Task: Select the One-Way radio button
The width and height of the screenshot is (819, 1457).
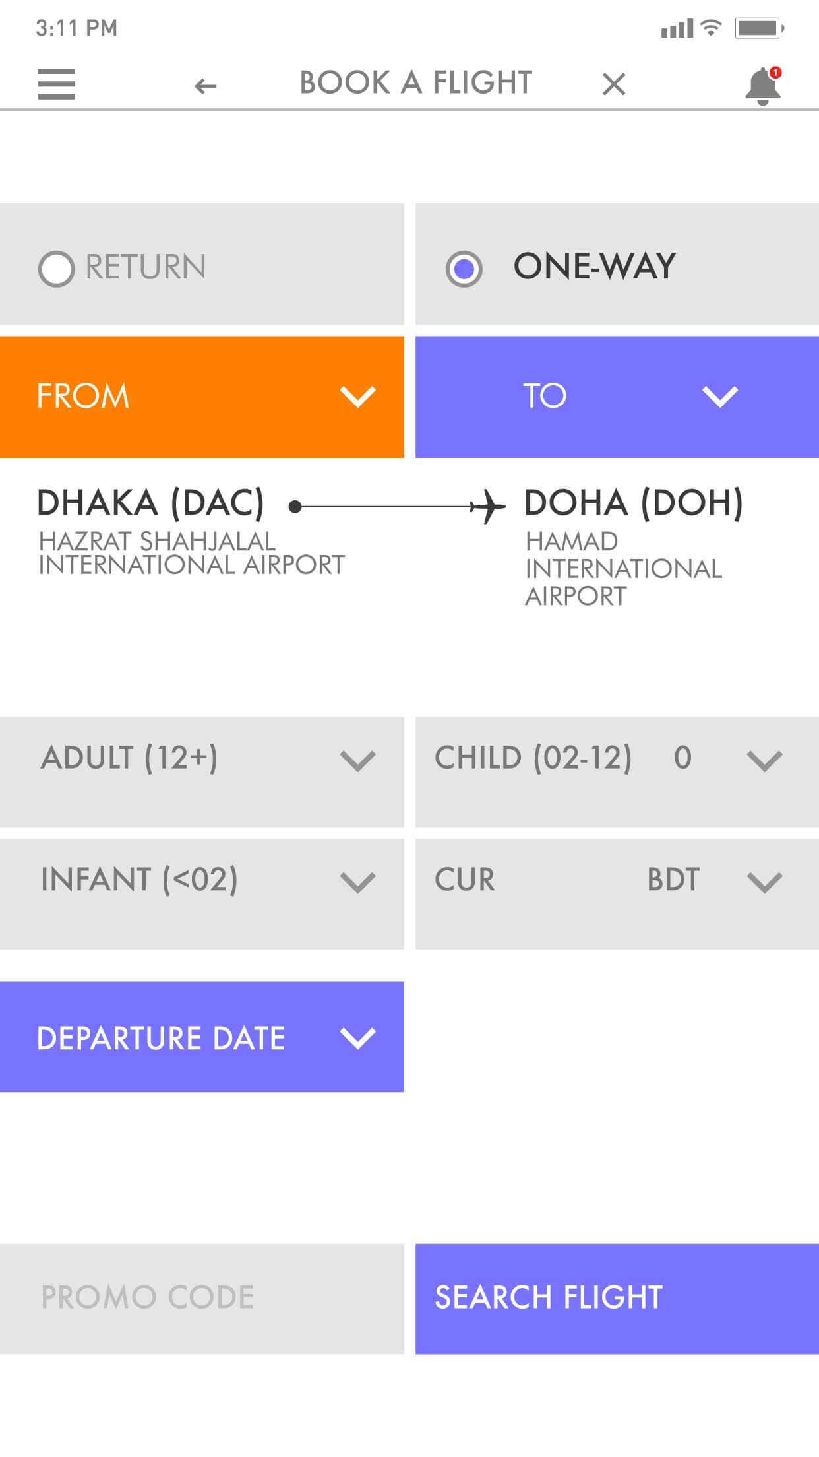Action: [x=464, y=269]
